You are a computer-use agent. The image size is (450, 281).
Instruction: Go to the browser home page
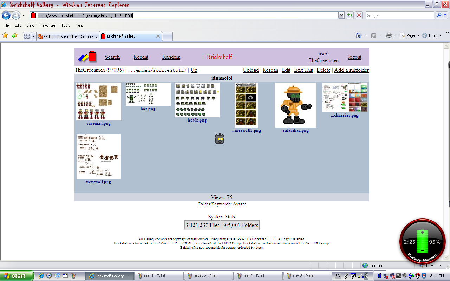(x=359, y=35)
